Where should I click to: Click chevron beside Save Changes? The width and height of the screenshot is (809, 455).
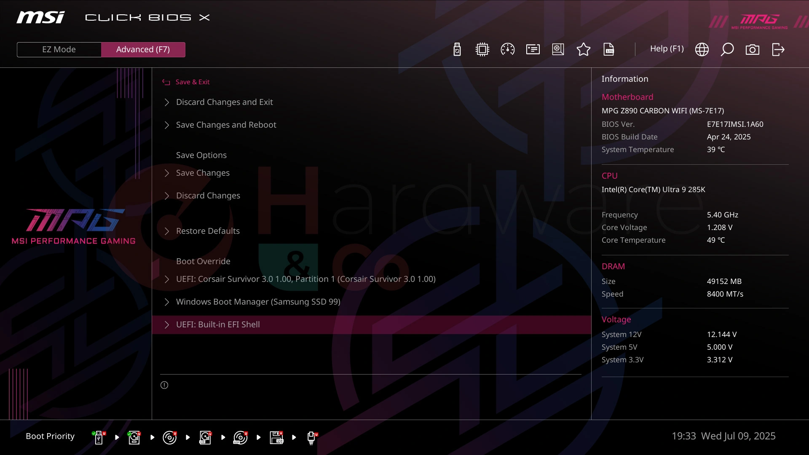167,173
